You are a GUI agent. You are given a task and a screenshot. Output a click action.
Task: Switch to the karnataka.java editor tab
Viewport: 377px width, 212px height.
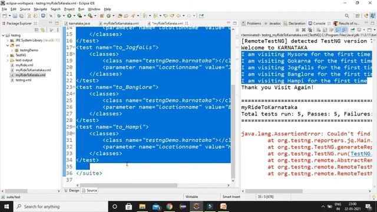(x=77, y=24)
